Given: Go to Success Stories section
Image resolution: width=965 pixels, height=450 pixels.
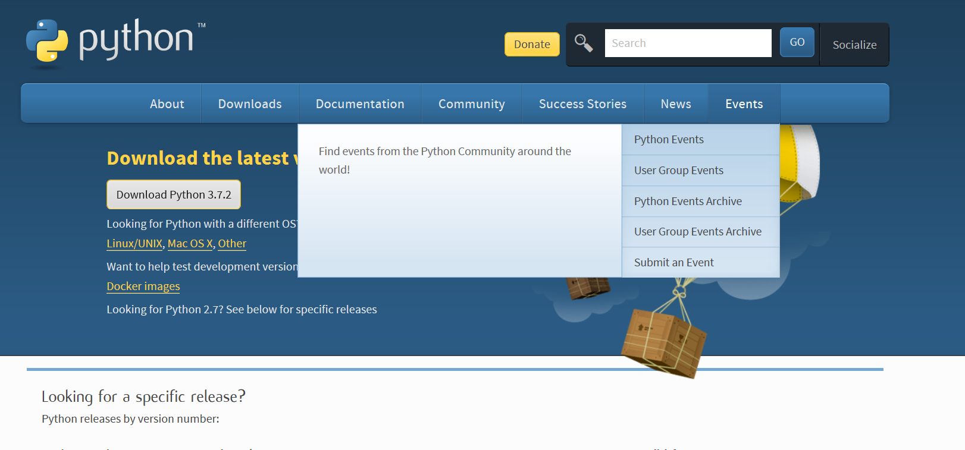Looking at the screenshot, I should (582, 104).
